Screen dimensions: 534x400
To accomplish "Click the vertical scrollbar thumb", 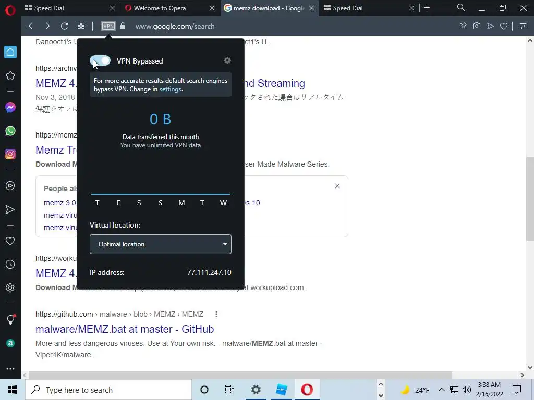I will (x=530, y=198).
